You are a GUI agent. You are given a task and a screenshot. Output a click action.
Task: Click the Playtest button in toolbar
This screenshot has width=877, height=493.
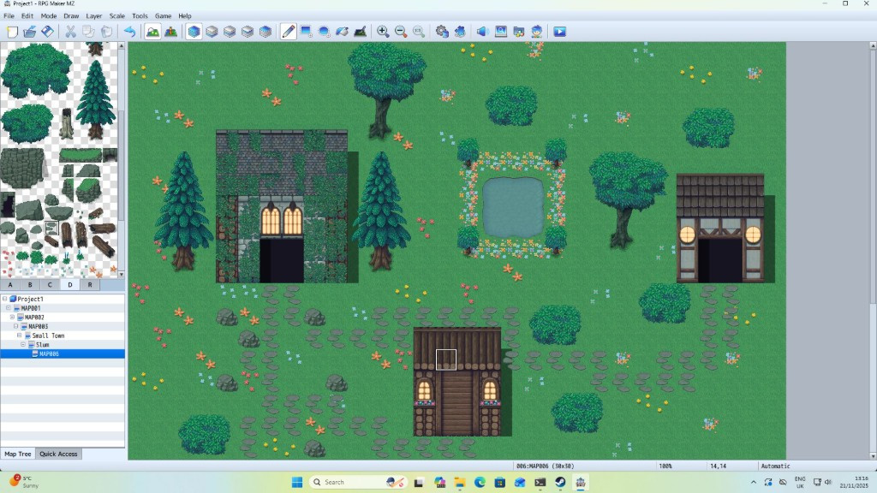559,32
